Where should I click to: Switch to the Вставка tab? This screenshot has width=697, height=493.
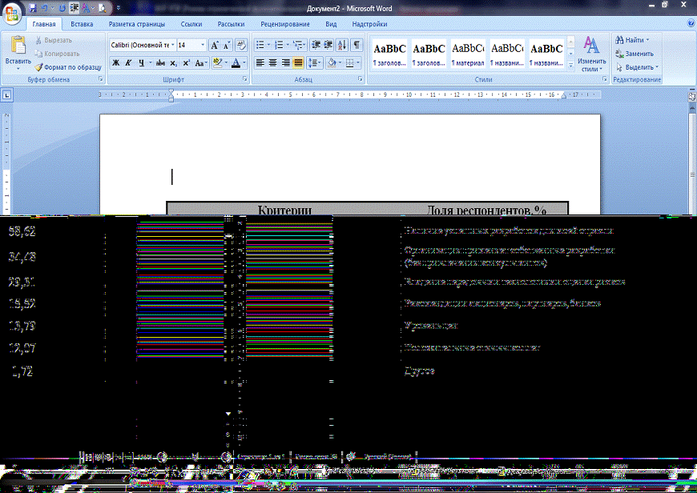[x=82, y=25]
